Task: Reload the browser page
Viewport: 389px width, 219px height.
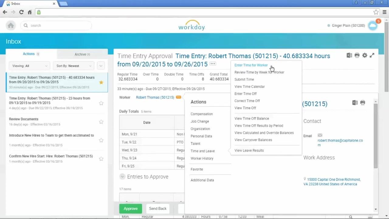Action: click(x=21, y=12)
